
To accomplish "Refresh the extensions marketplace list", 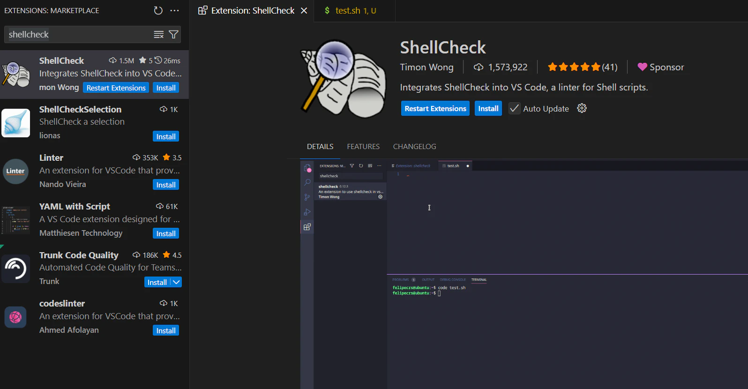I will click(x=158, y=10).
